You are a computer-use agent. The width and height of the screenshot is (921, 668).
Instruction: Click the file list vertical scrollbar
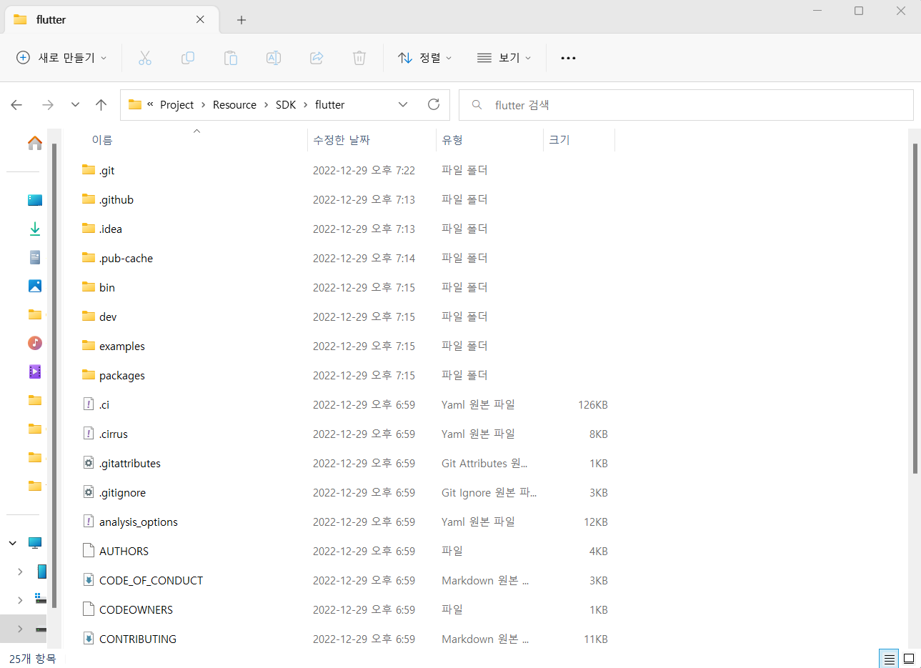tap(915, 308)
